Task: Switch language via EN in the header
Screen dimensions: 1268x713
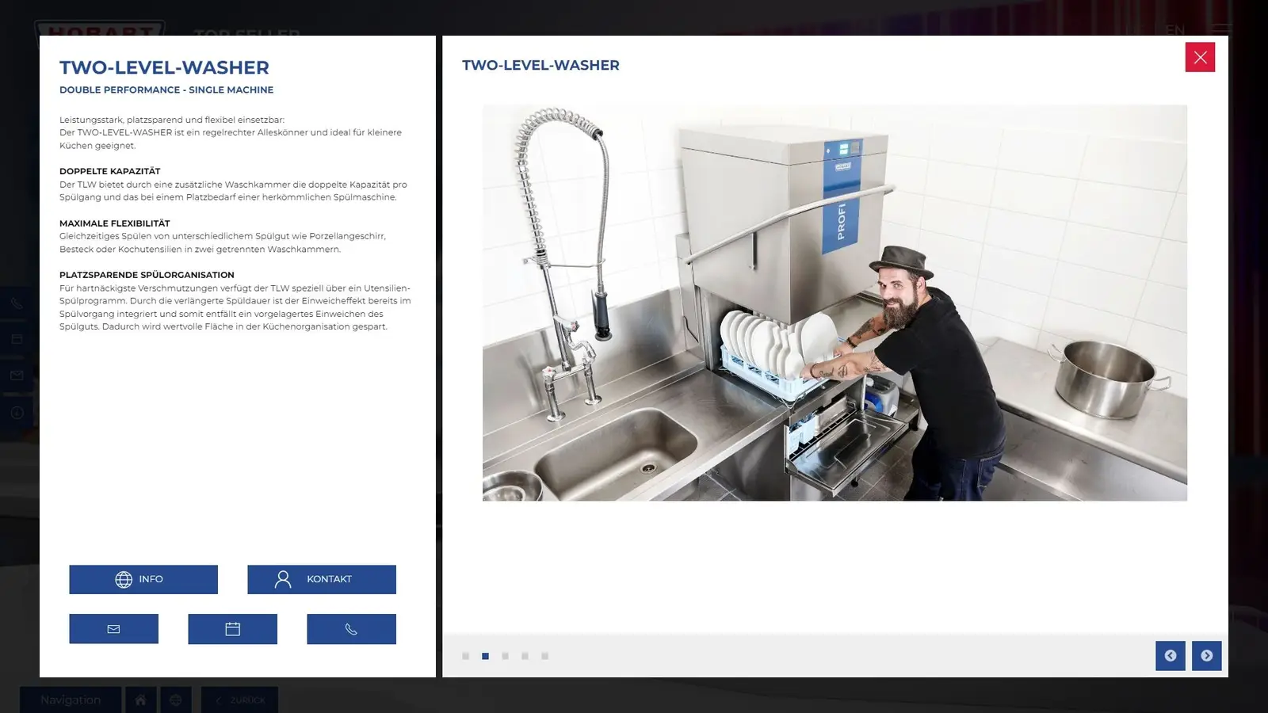Action: click(1175, 29)
